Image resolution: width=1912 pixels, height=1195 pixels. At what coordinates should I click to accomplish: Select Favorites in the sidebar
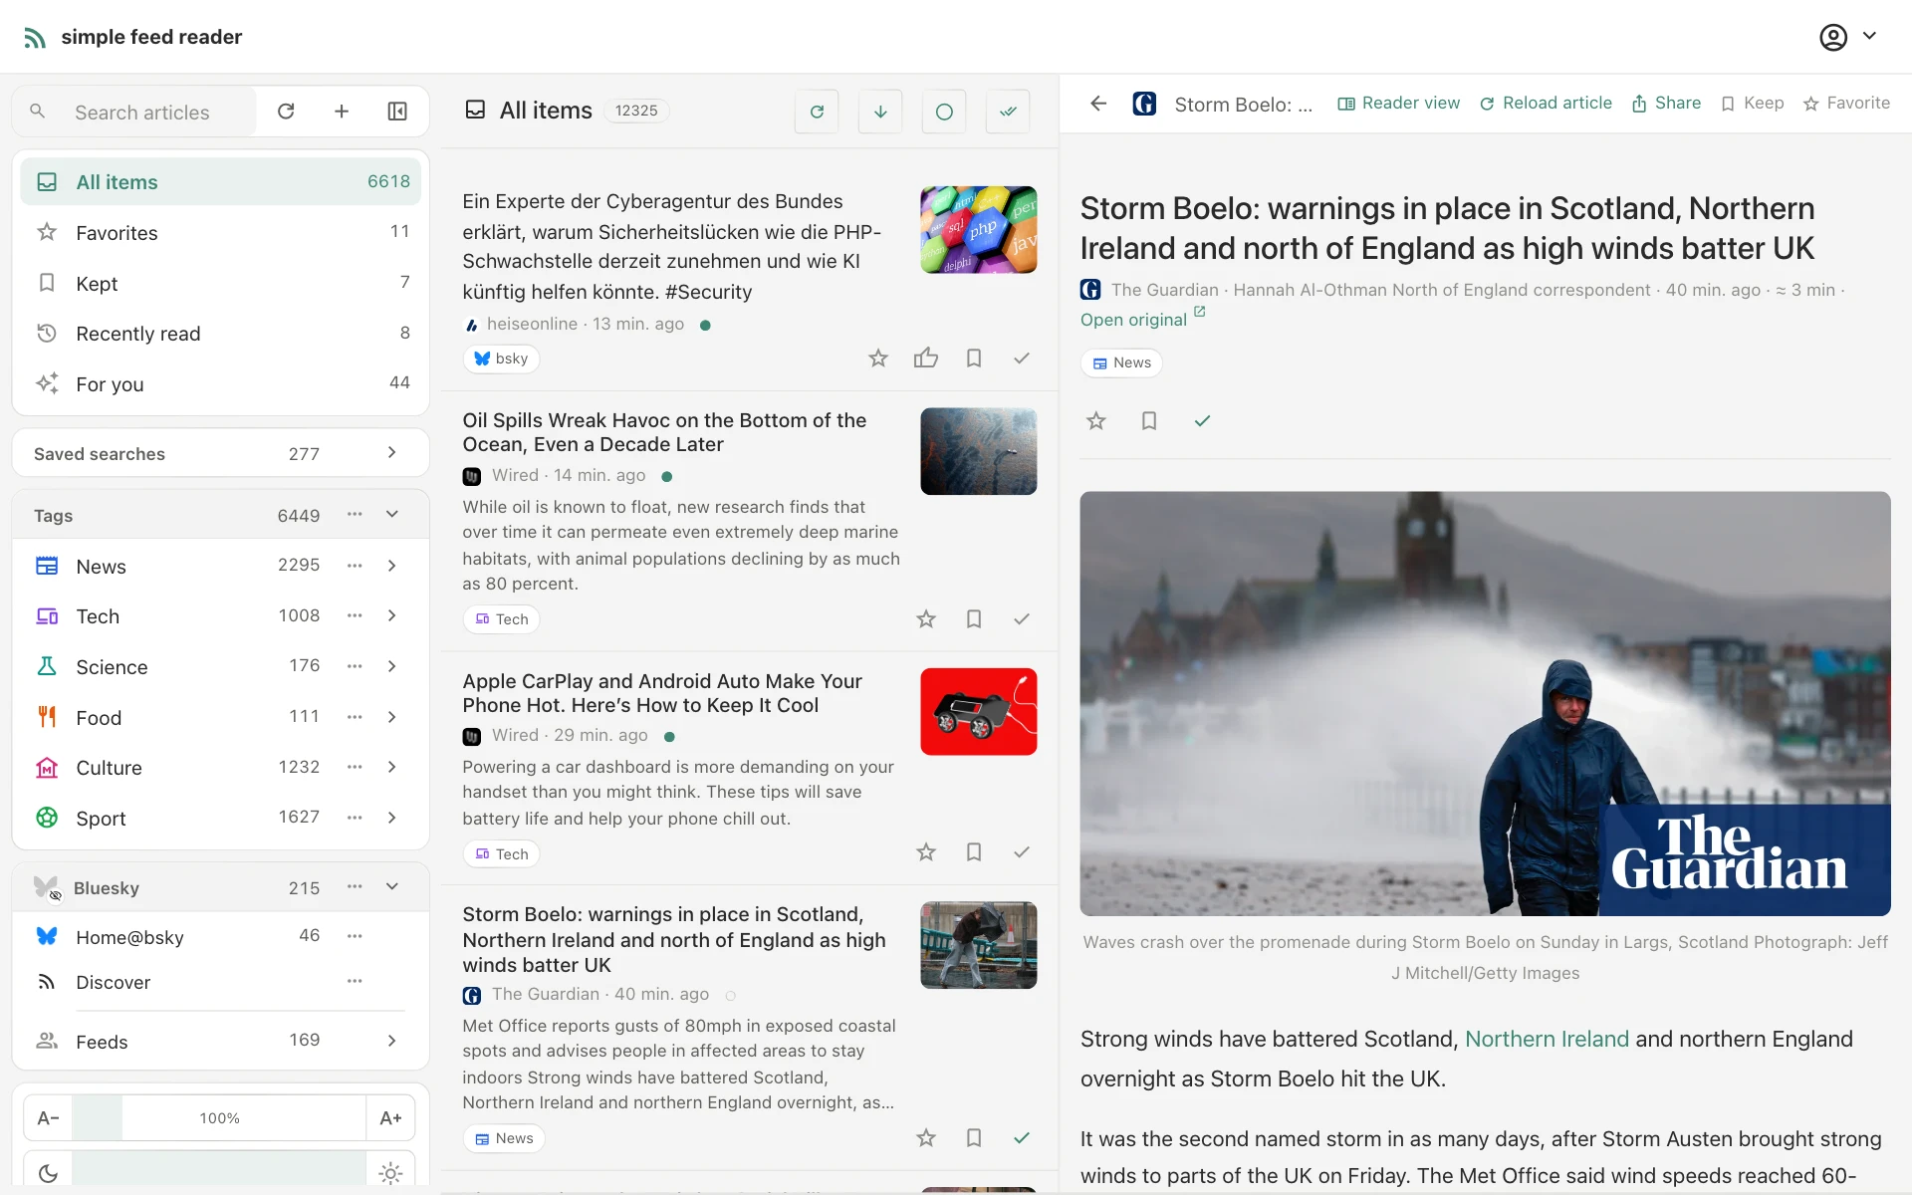[x=220, y=233]
